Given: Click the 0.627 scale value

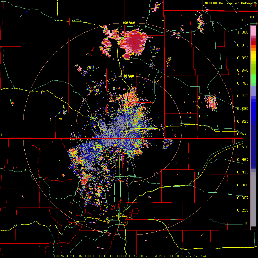Looking at the screenshot, I should tap(243, 122).
